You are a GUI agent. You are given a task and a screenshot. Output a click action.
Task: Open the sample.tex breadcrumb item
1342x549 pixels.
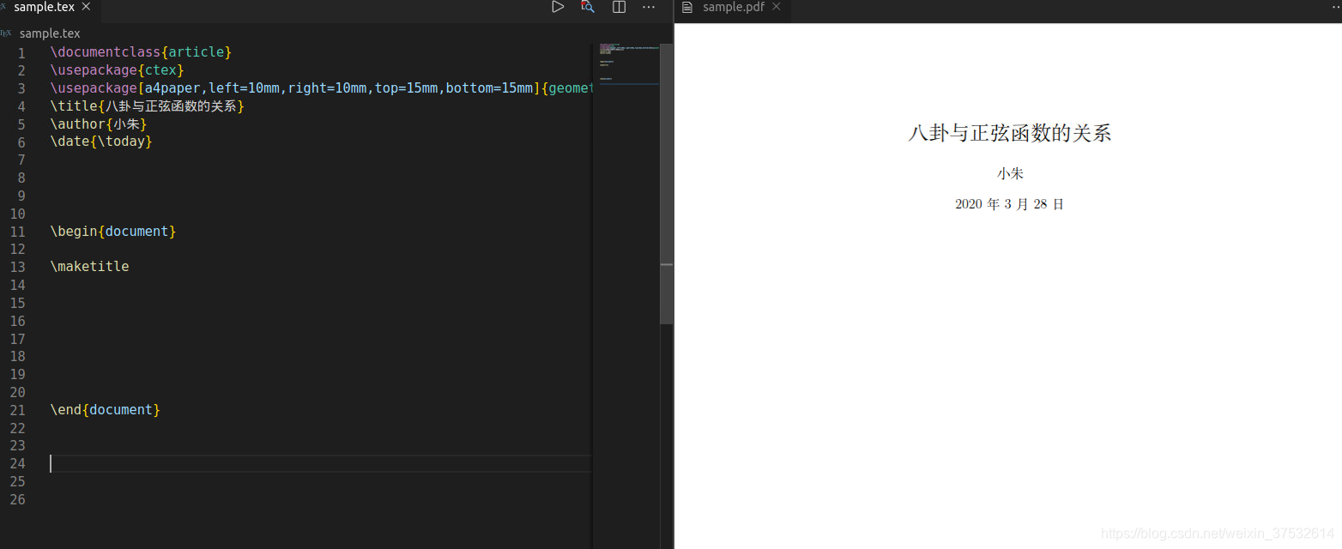tap(50, 33)
